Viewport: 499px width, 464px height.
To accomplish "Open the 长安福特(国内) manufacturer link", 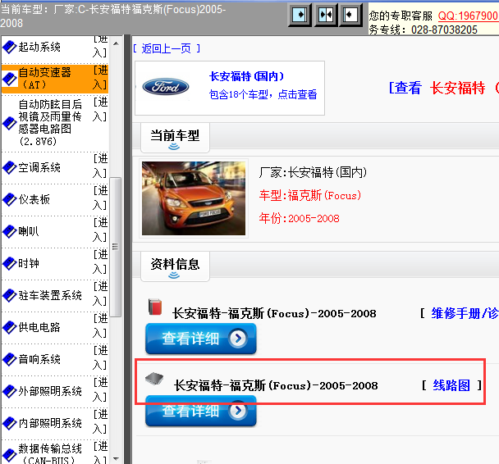I will point(247,76).
